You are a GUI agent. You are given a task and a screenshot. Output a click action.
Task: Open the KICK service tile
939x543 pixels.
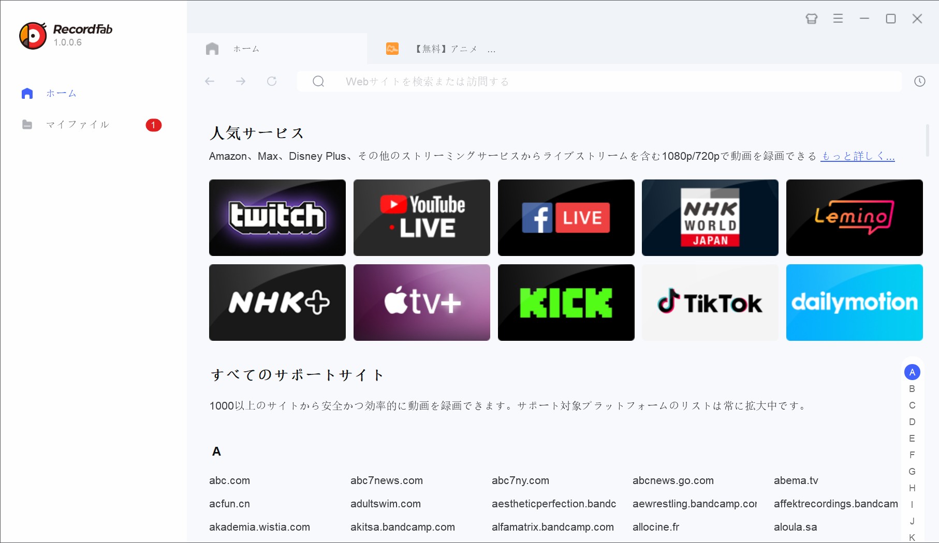click(x=566, y=303)
